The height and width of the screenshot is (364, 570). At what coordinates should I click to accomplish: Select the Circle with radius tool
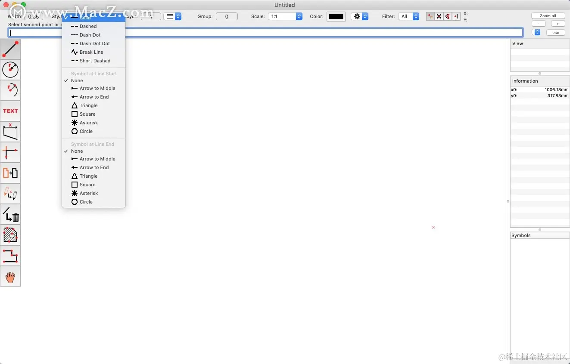coord(10,70)
